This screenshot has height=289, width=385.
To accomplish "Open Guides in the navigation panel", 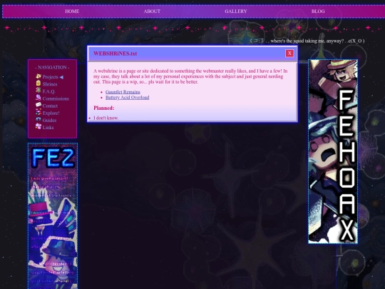I will point(49,120).
